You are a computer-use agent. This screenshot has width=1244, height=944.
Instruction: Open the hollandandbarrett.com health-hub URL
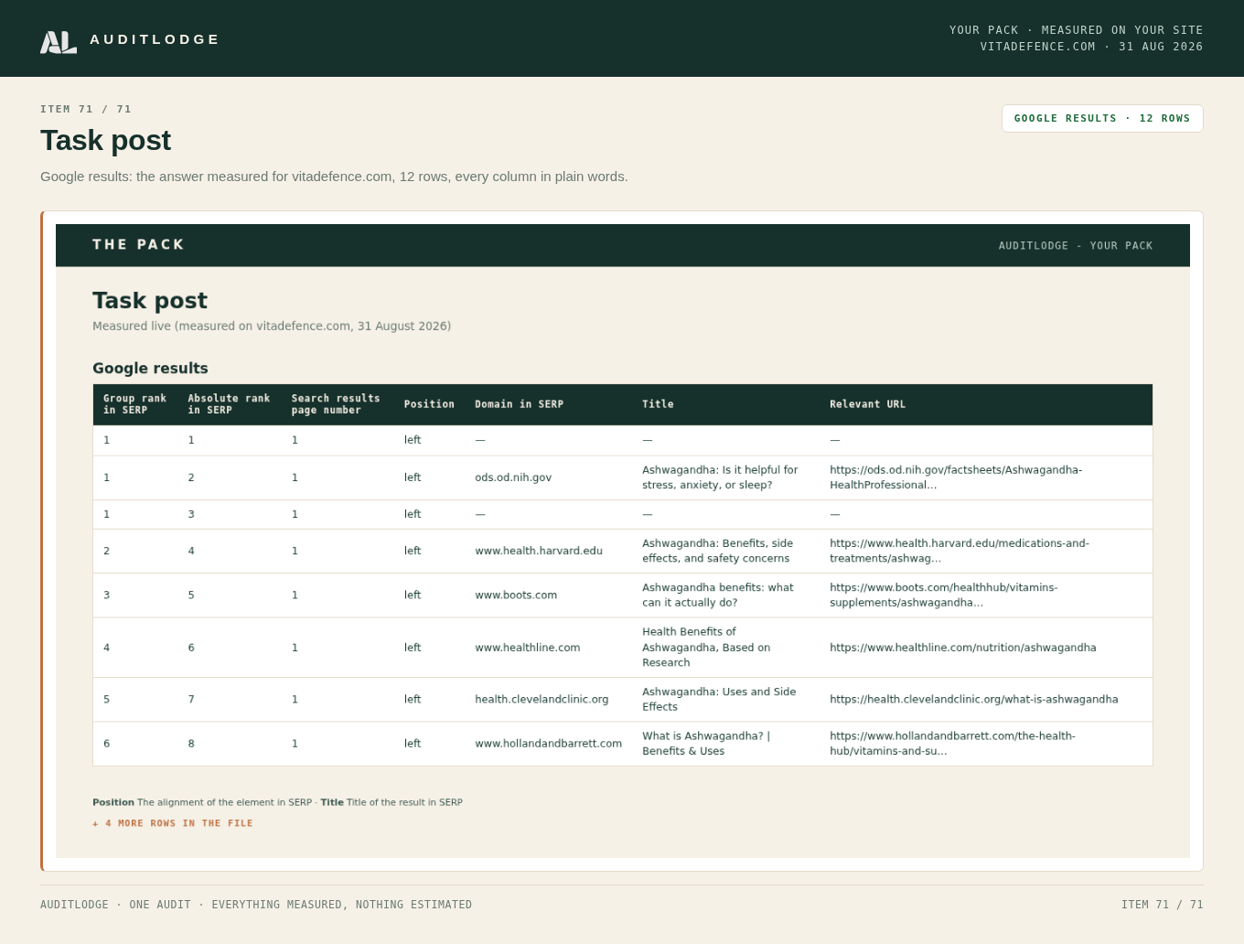952,743
